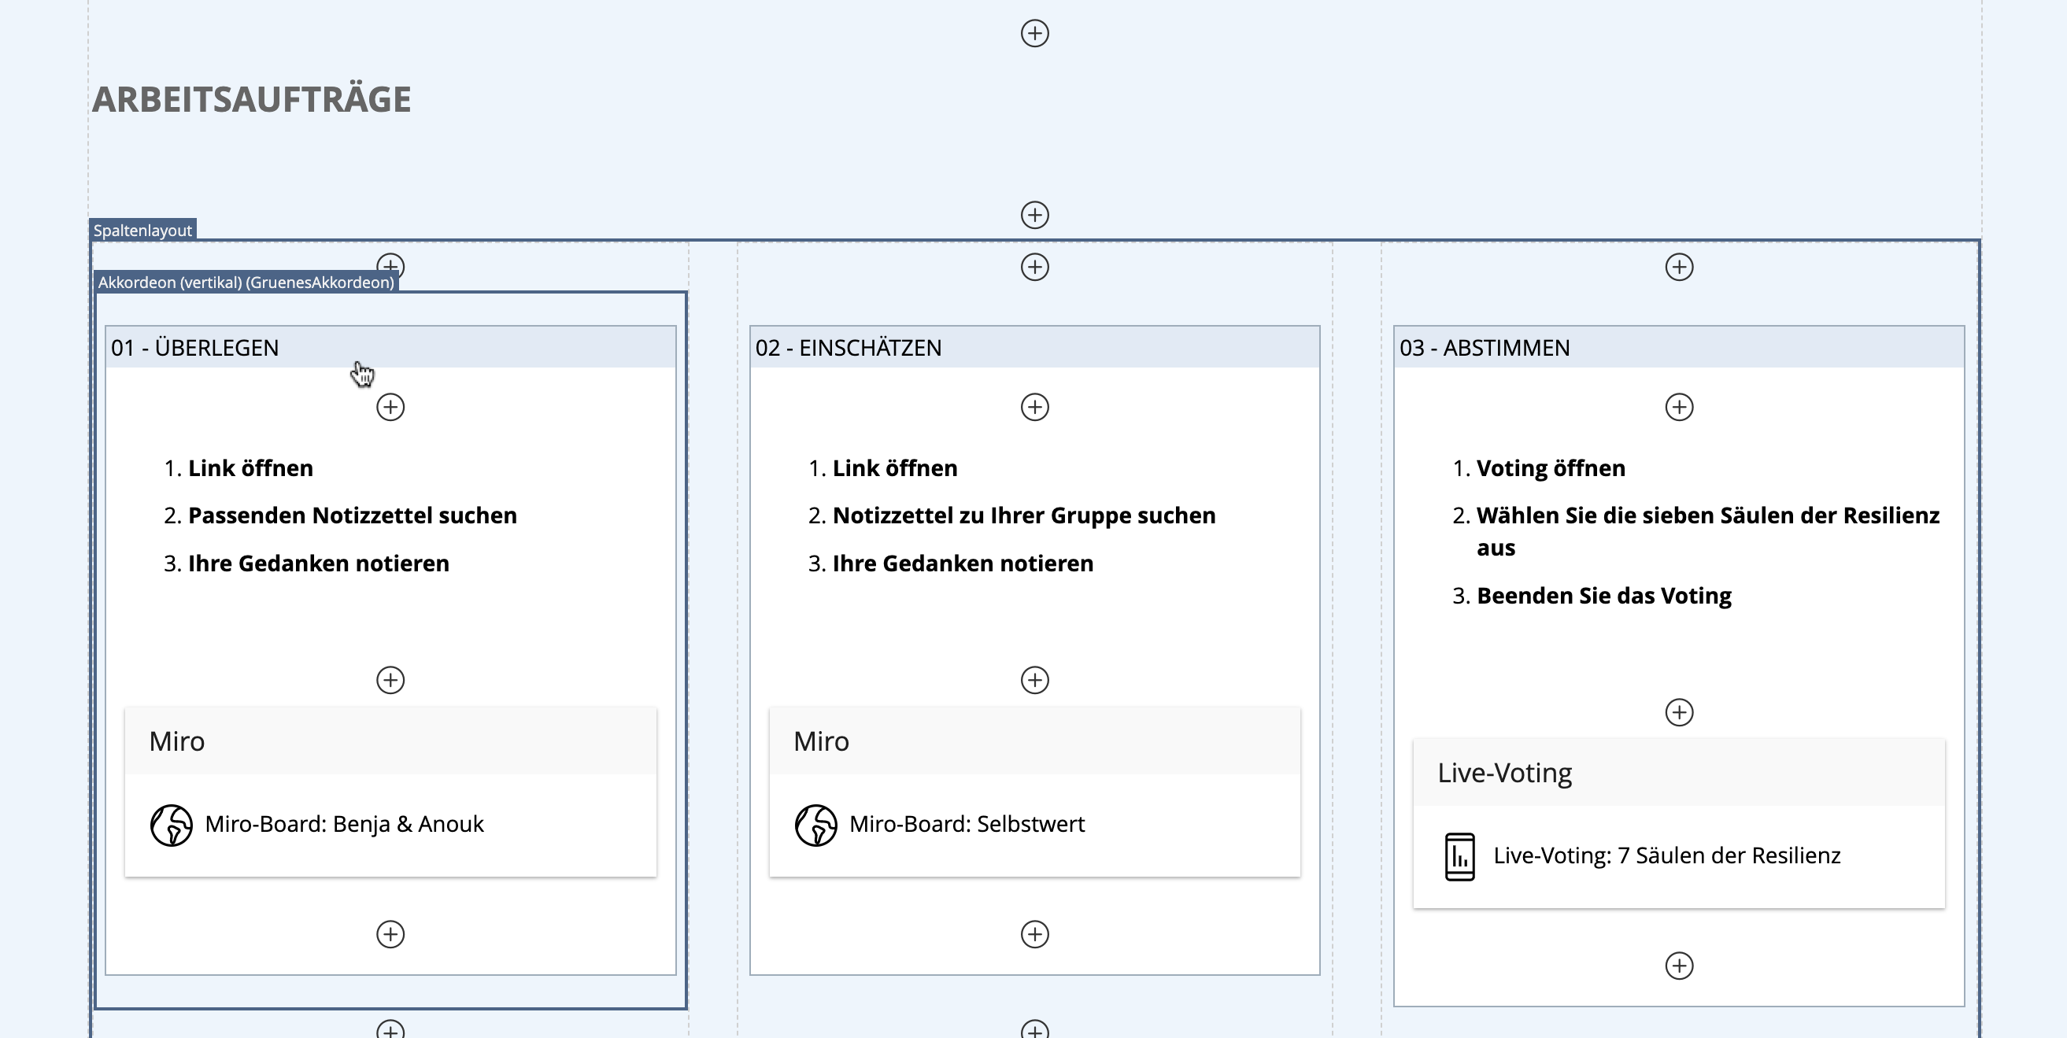Click plus icon below 01 - ÜBERLEGEN header
Viewport: 2067px width, 1038px height.
tap(390, 408)
